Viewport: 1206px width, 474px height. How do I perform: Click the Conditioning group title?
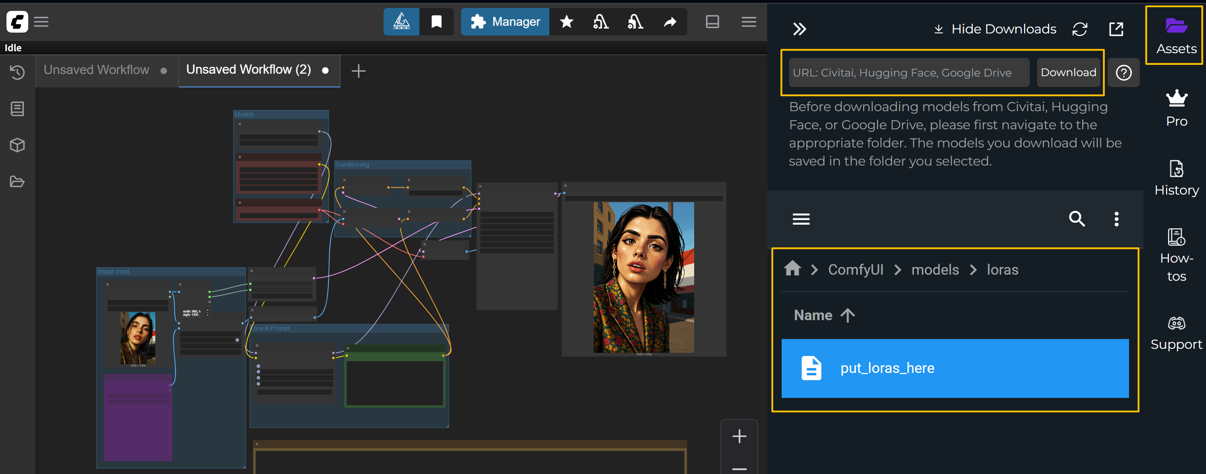[x=352, y=165]
